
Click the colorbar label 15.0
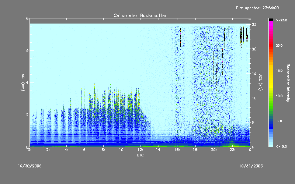pyautogui.click(x=279, y=71)
